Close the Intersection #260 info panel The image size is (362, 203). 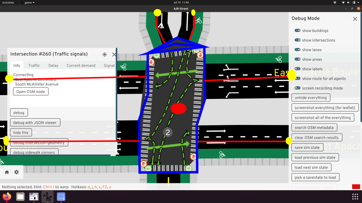[x=114, y=54]
